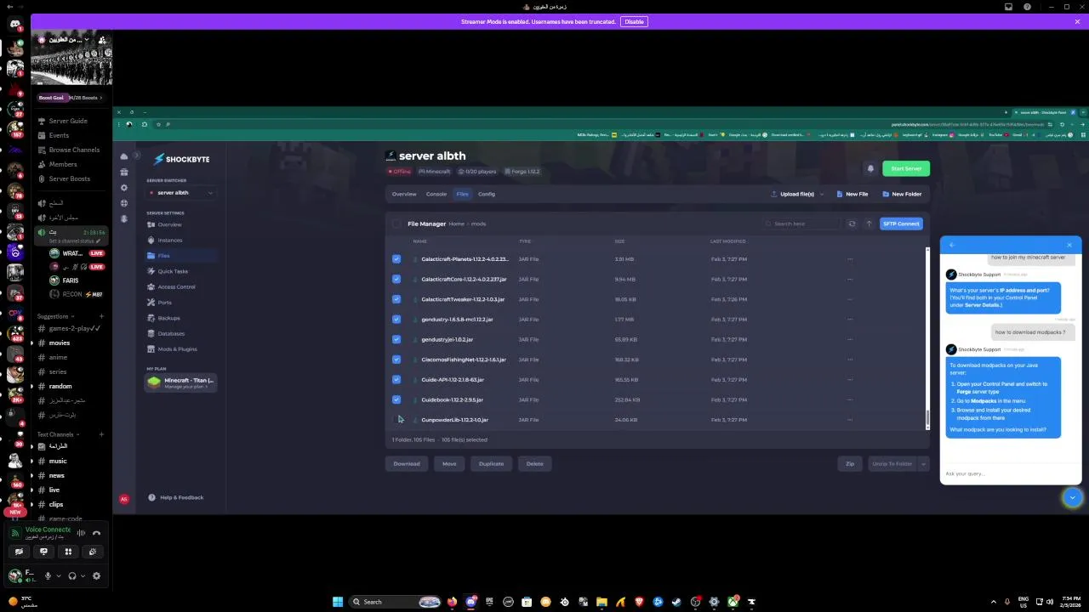Uncheck Guidebook jar checkbox
Viewport: 1089px width, 612px height.
point(396,399)
